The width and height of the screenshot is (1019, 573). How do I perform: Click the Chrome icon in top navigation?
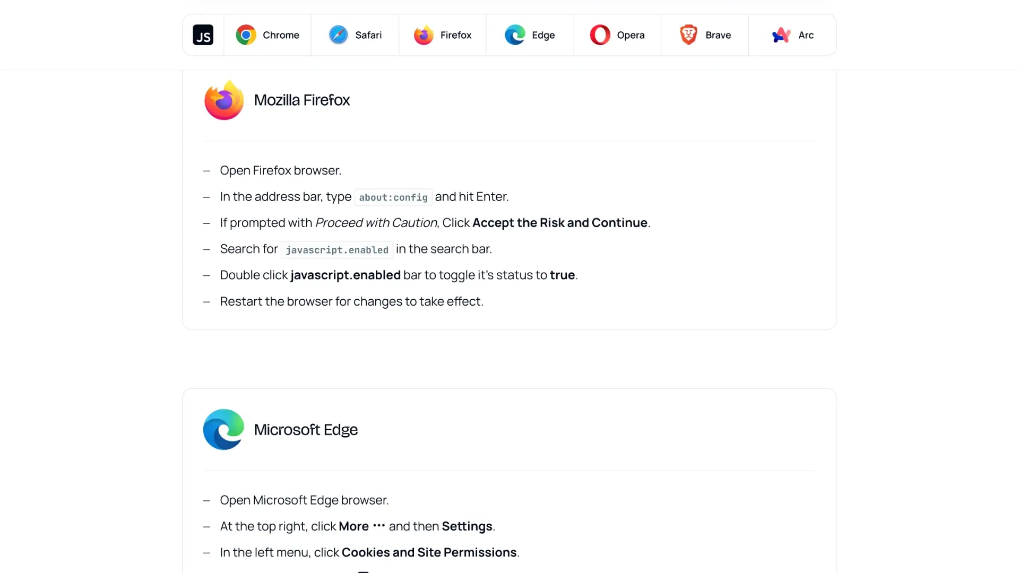246,35
